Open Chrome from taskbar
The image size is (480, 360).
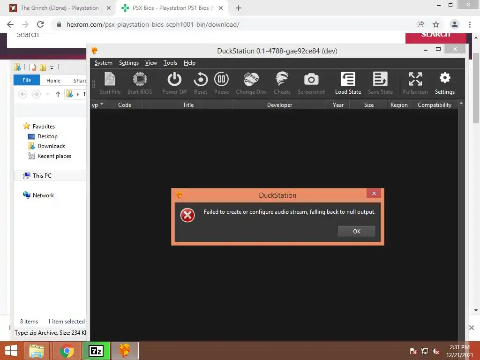[x=67, y=351]
